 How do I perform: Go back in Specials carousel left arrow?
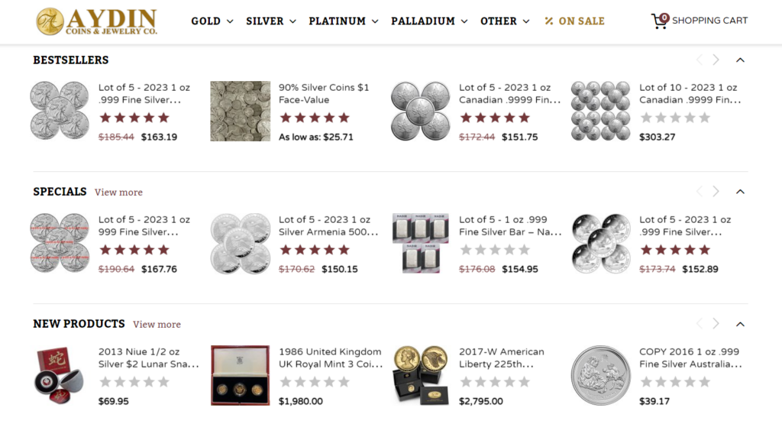pyautogui.click(x=700, y=192)
